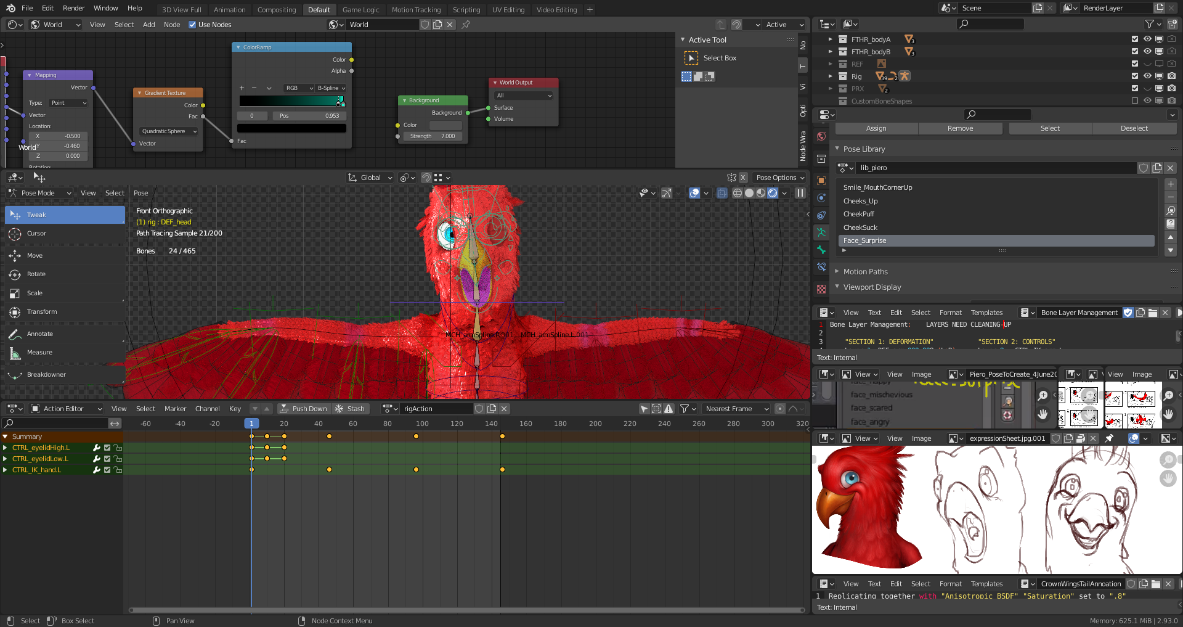The height and width of the screenshot is (627, 1183).
Task: Hide the FTHR_bodyA collection with its eye toggle
Action: click(1147, 39)
